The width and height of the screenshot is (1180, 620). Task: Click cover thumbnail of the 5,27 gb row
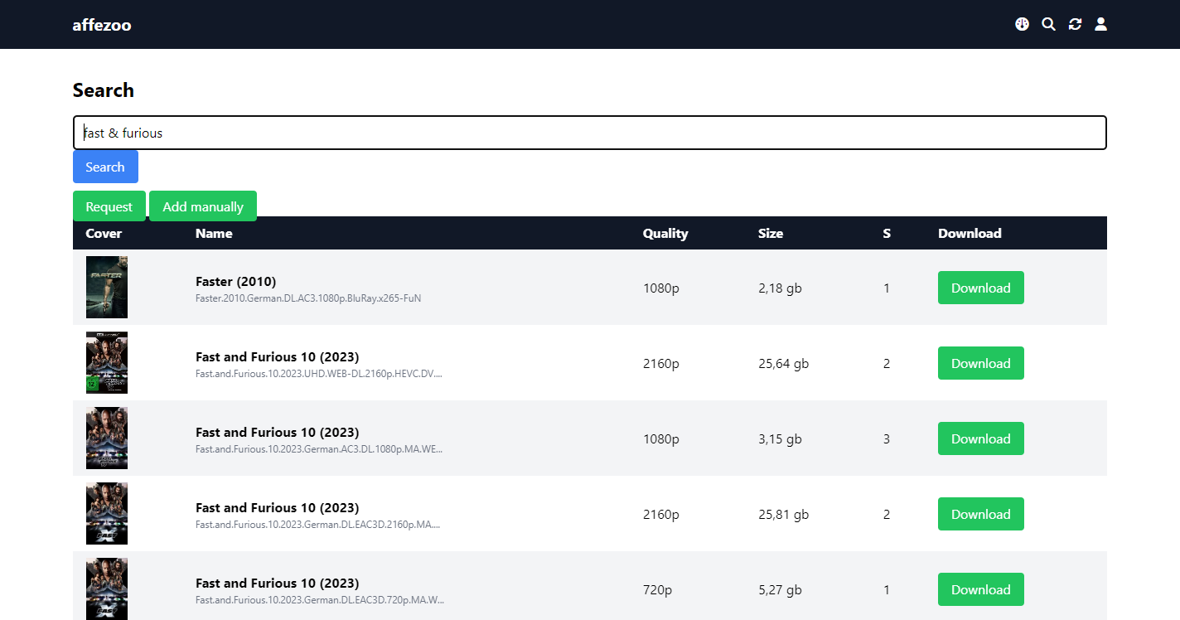click(x=107, y=589)
